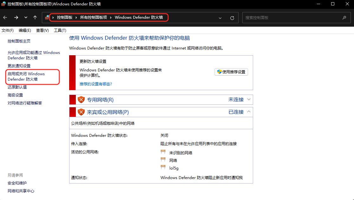Click the magnifier search icon
Viewport: 354px width, 200px height.
(x=344, y=18)
